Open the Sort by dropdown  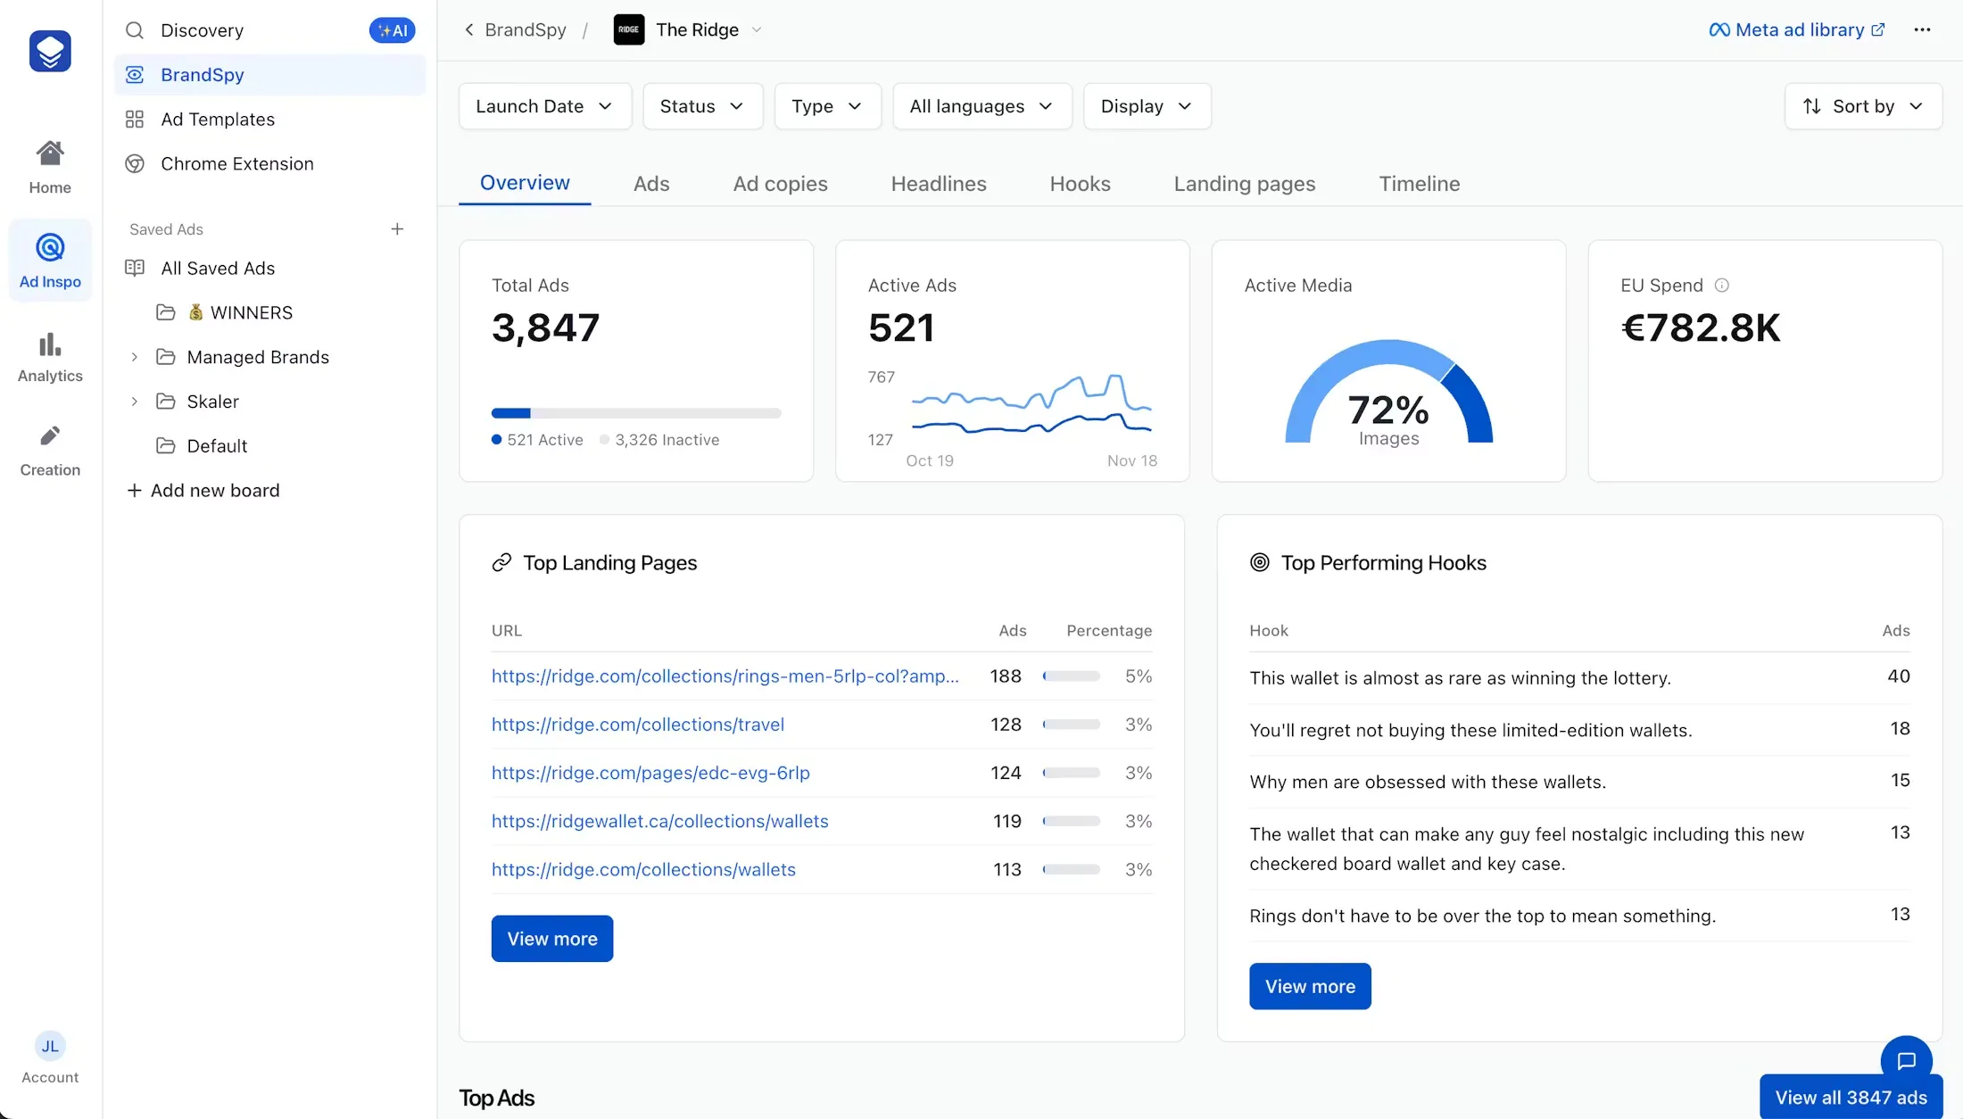[1863, 106]
